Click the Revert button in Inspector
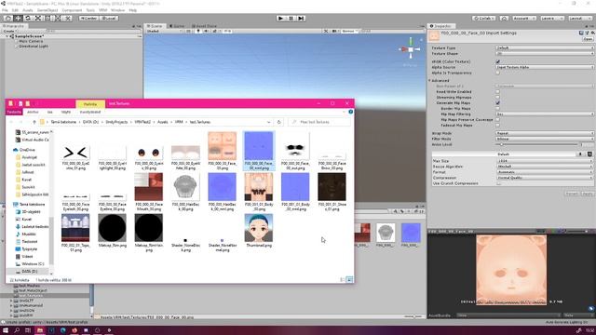596x335 pixels. (572, 194)
